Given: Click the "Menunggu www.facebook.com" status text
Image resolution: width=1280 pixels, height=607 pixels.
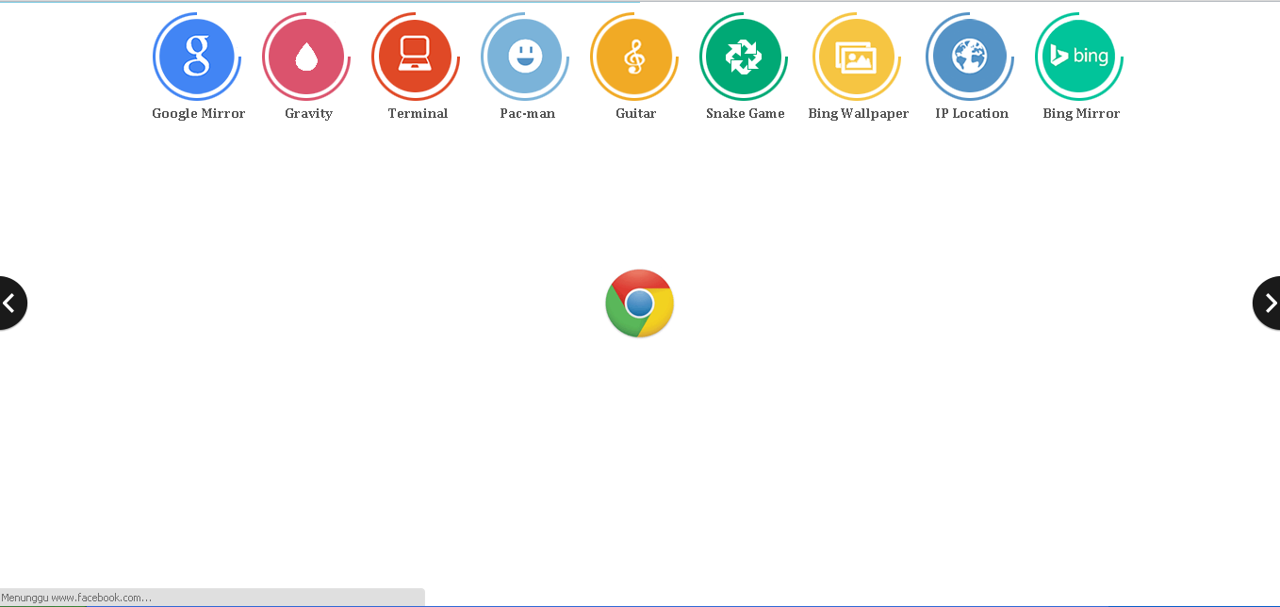Looking at the screenshot, I should (76, 598).
